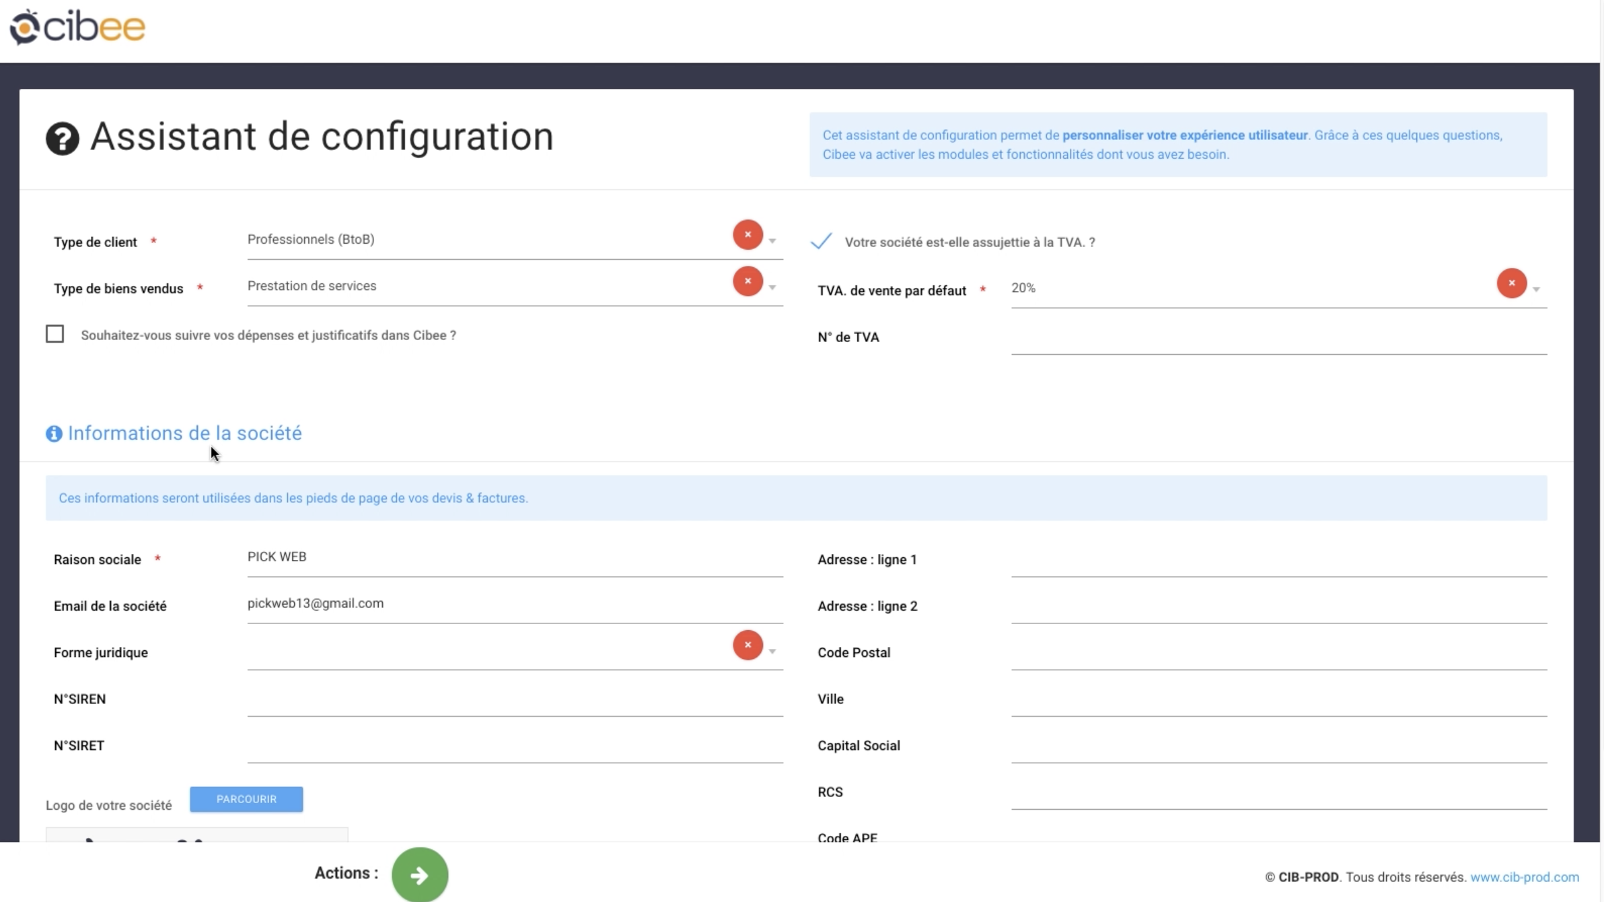1604x902 pixels.
Task: Expand the Forme juridique dropdown arrow
Action: pos(772,652)
